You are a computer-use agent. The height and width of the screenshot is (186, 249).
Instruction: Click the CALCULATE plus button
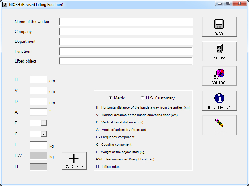[74, 161]
